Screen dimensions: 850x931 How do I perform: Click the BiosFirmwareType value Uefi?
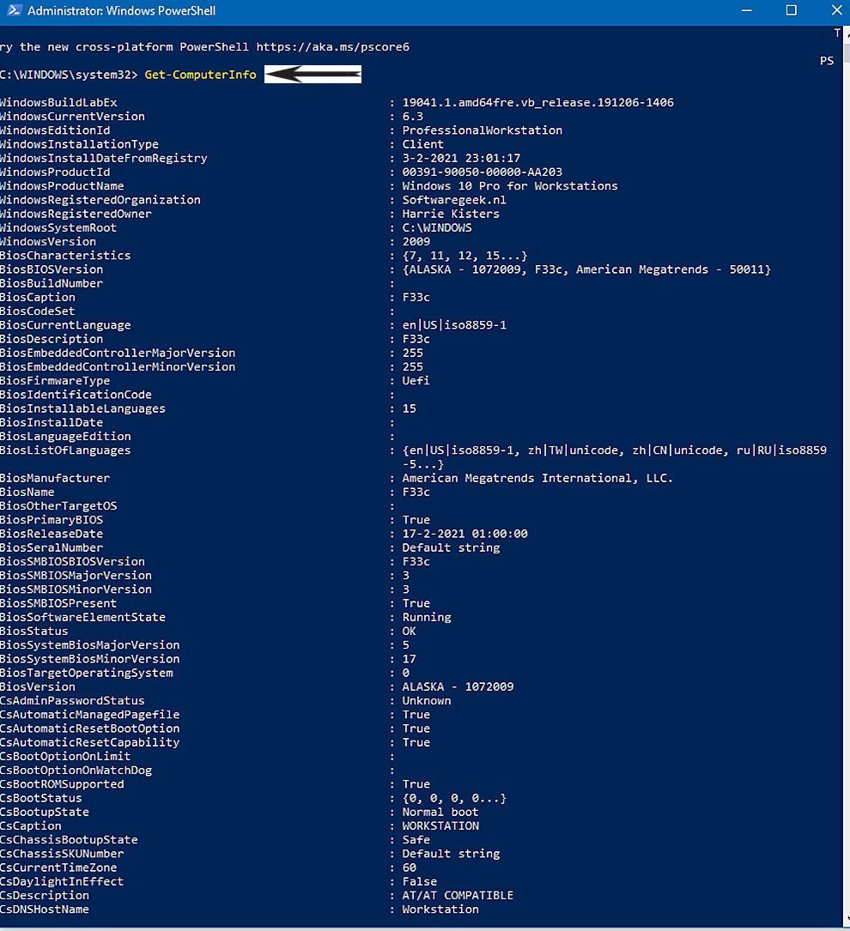click(x=416, y=381)
